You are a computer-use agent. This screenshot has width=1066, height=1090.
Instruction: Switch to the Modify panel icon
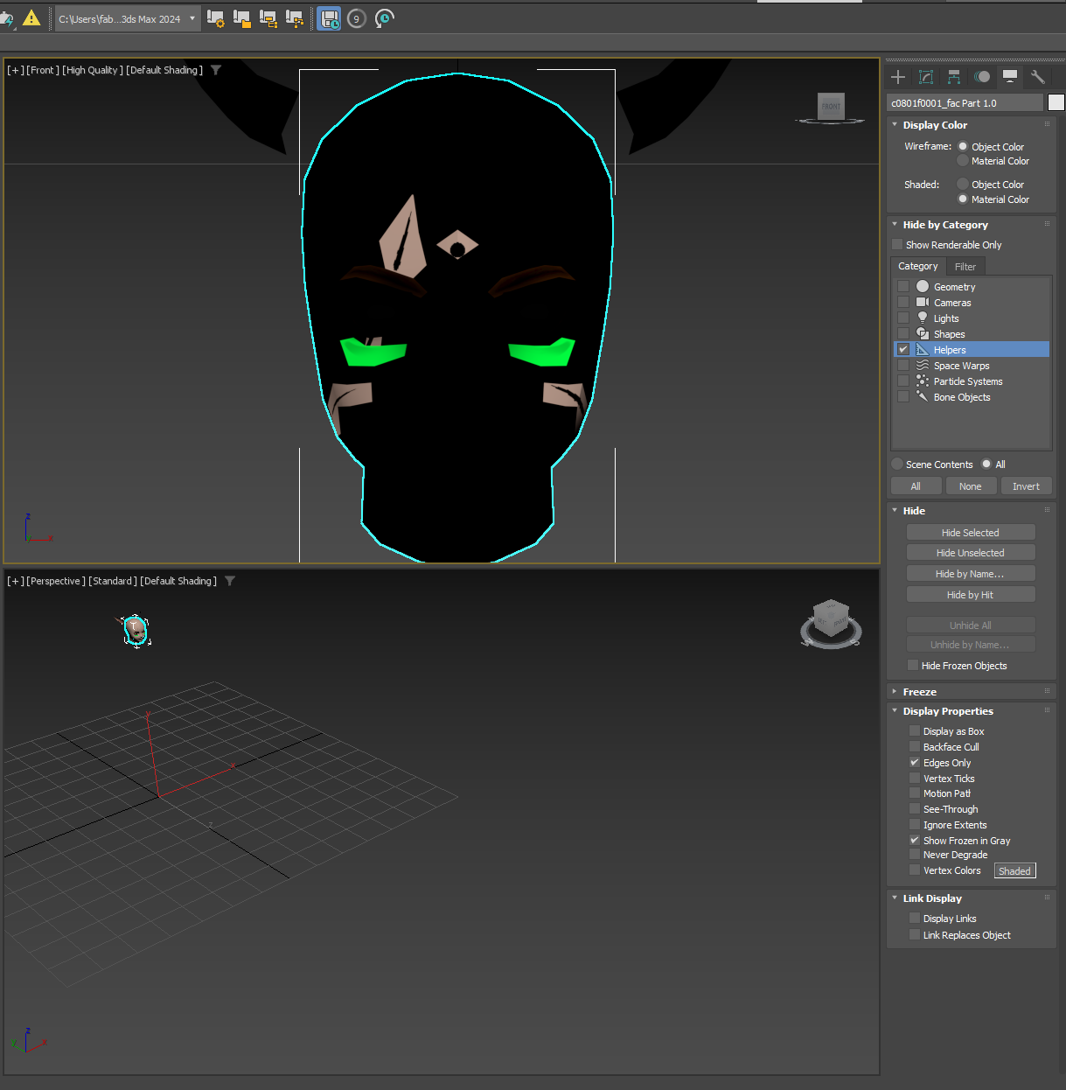tap(926, 77)
